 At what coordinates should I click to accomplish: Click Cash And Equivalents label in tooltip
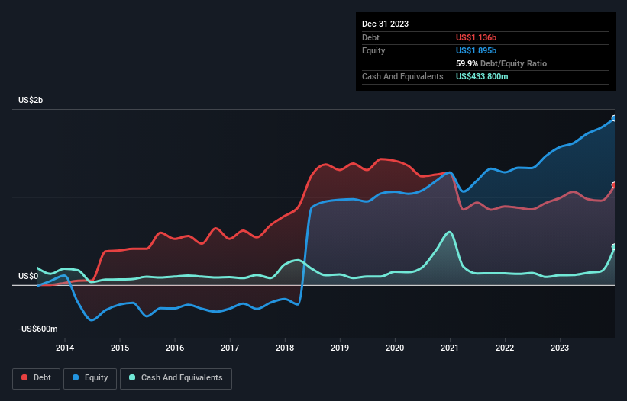click(x=402, y=76)
